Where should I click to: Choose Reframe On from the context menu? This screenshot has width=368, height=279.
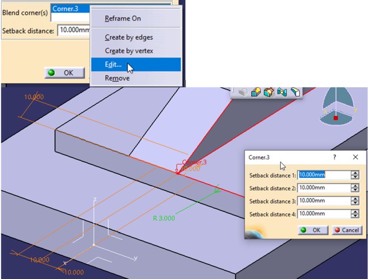coord(122,18)
